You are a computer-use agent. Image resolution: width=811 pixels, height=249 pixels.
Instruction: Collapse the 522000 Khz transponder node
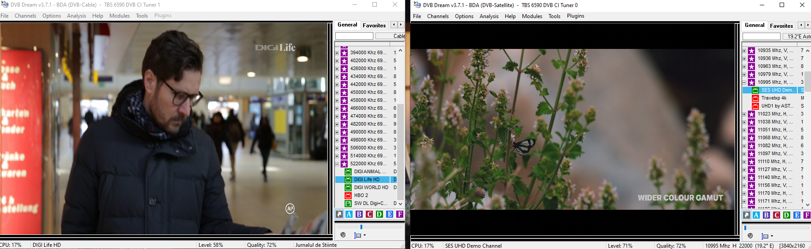click(337, 164)
